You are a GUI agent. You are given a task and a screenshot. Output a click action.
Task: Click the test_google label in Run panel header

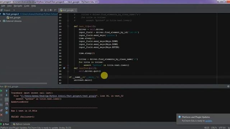13,87
